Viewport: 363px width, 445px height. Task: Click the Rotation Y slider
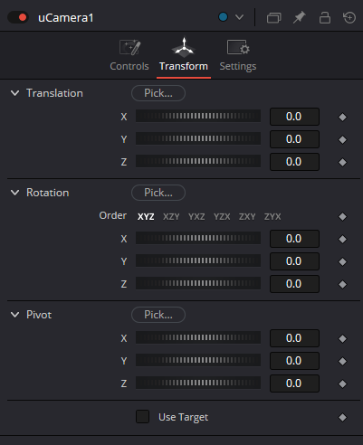[198, 260]
